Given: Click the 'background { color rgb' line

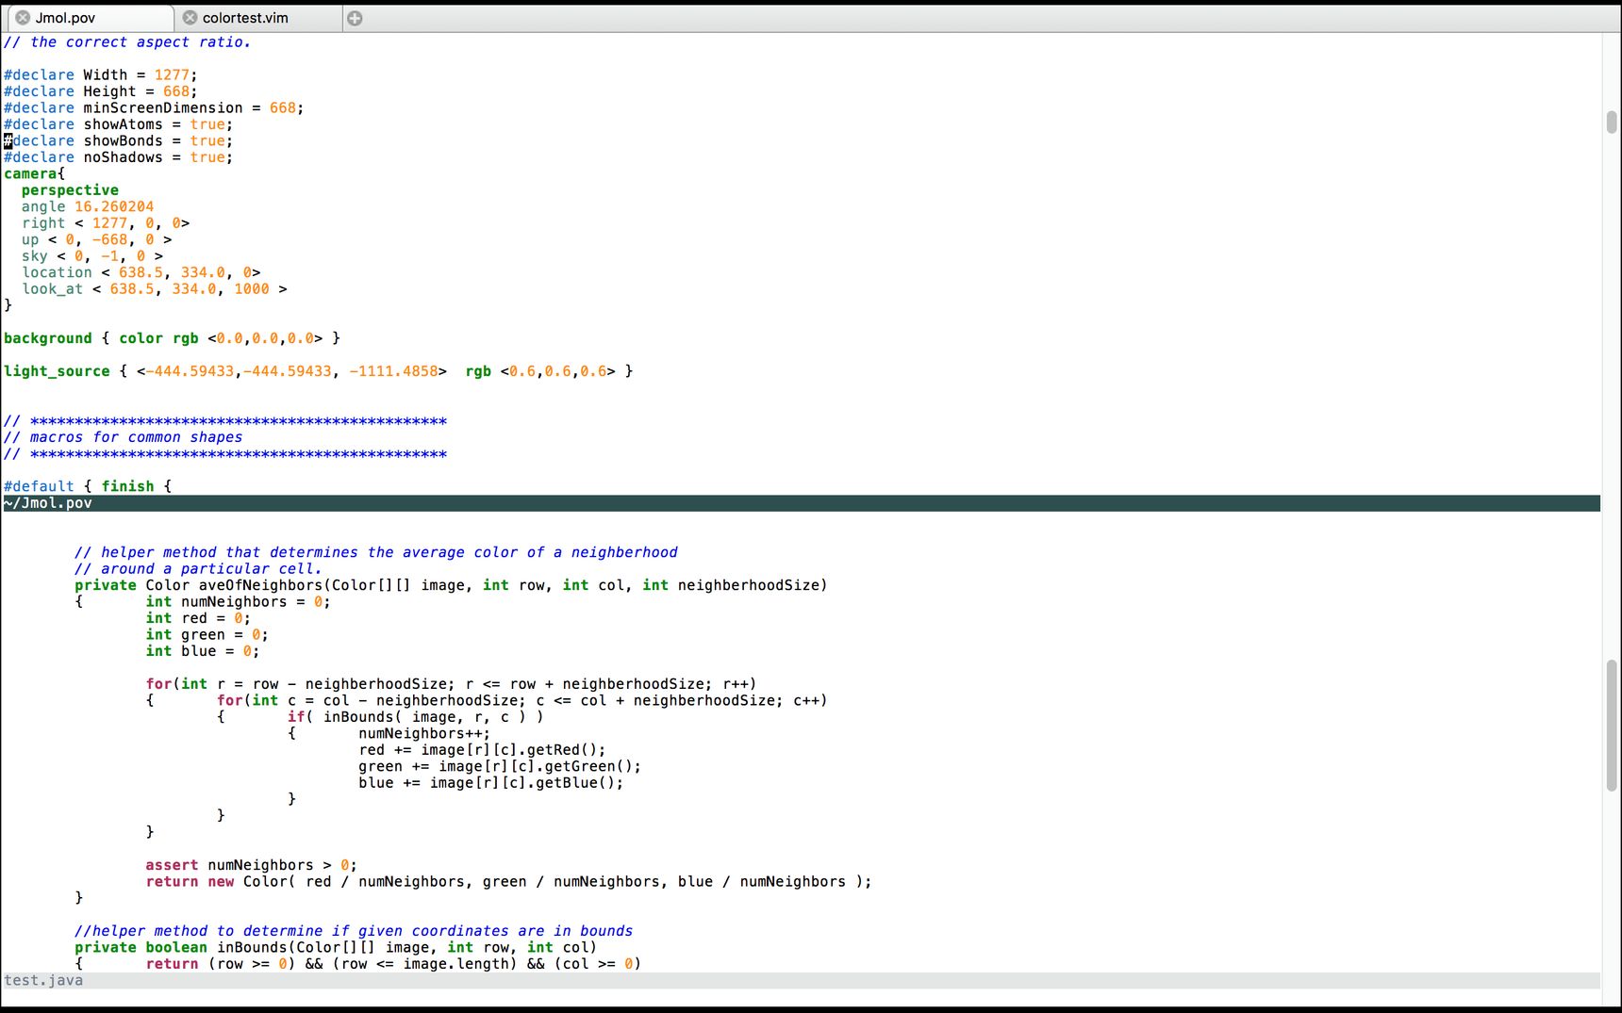Looking at the screenshot, I should (173, 338).
